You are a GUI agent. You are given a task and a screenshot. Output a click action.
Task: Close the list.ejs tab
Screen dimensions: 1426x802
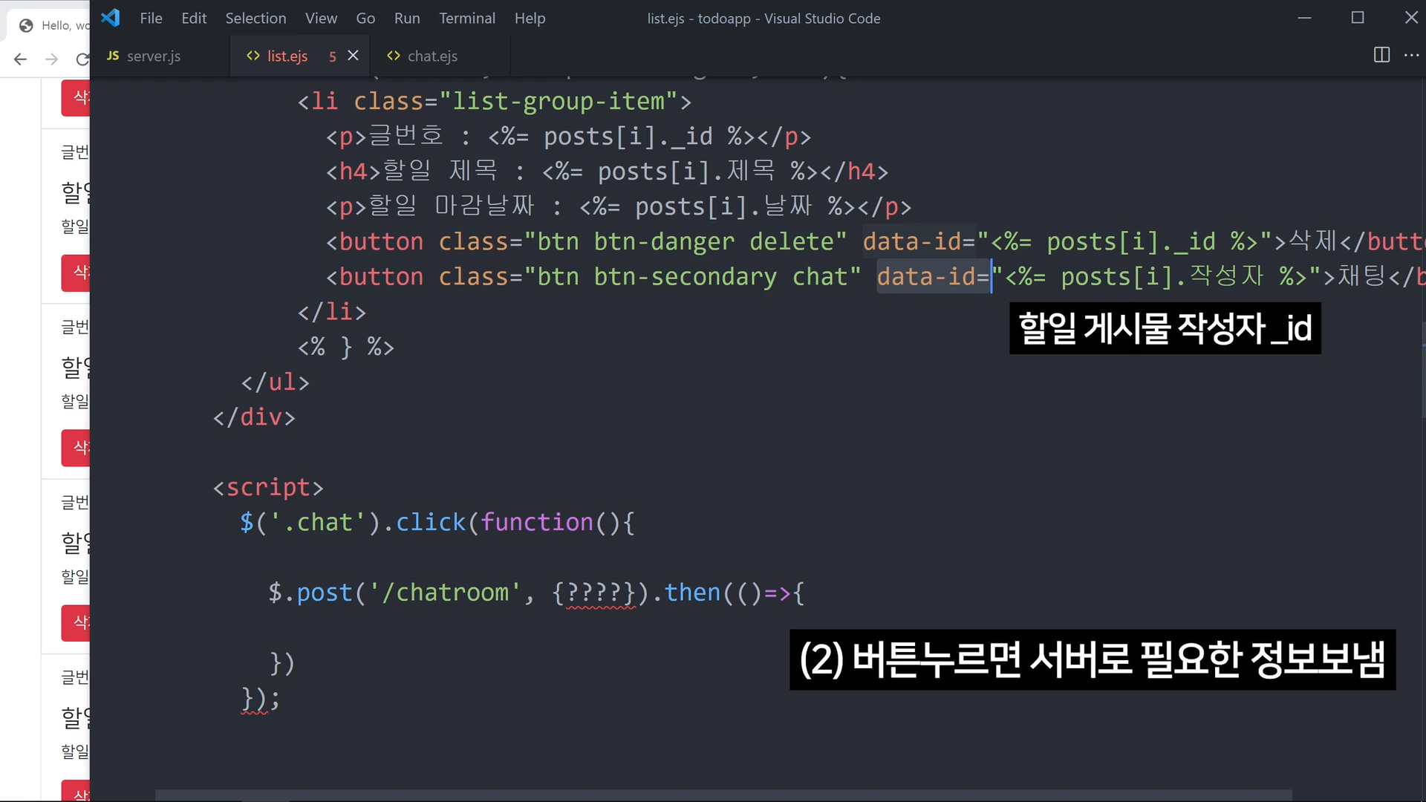pyautogui.click(x=354, y=56)
